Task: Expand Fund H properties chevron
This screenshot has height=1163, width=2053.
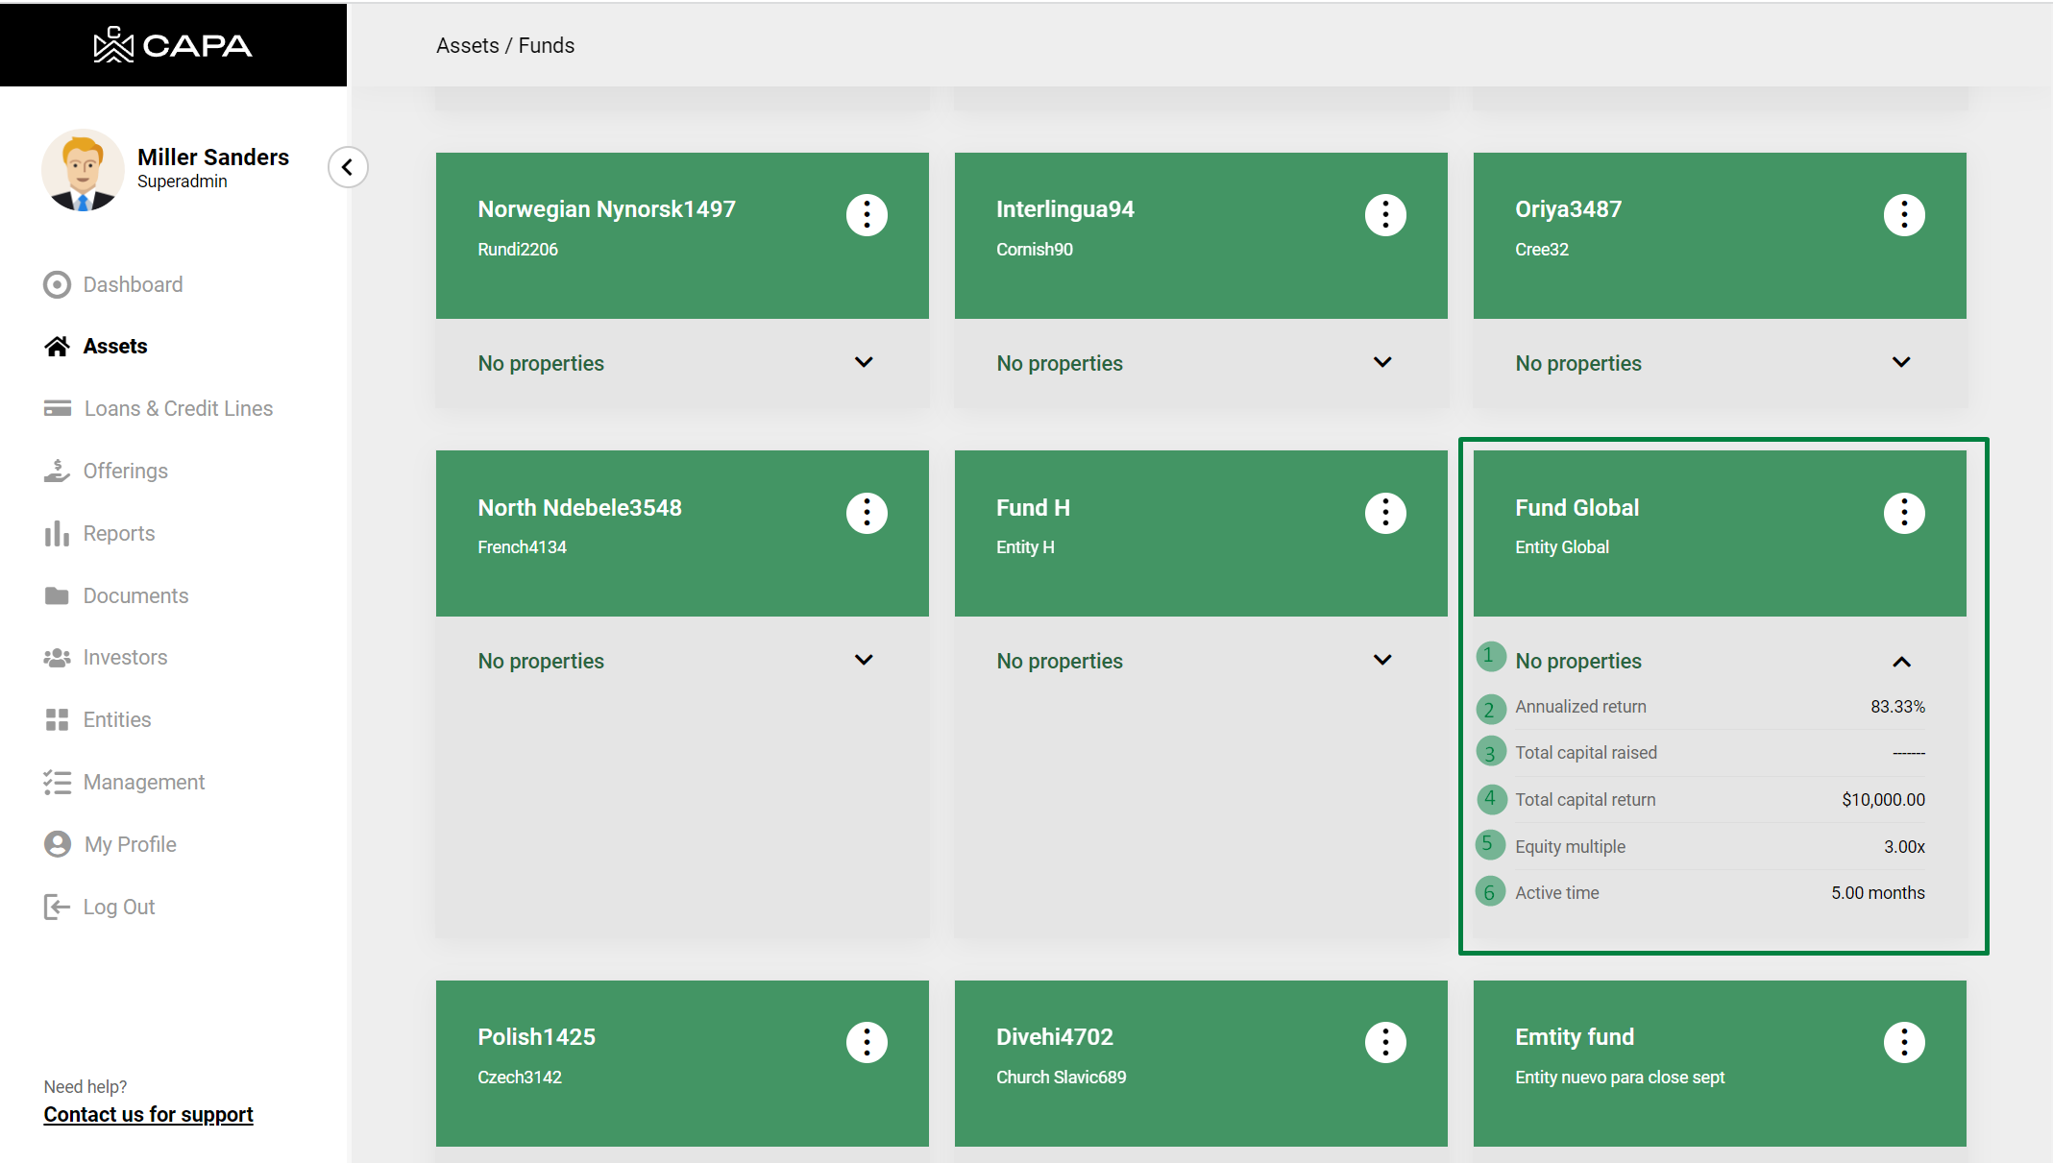Action: pyautogui.click(x=1382, y=661)
